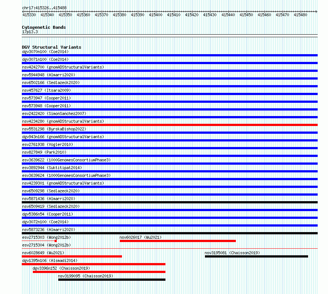Image resolution: width=328 pixels, height=294 pixels.
Task: Open nsv3199095 (Chaisson2019) variant label
Action: [86, 276]
